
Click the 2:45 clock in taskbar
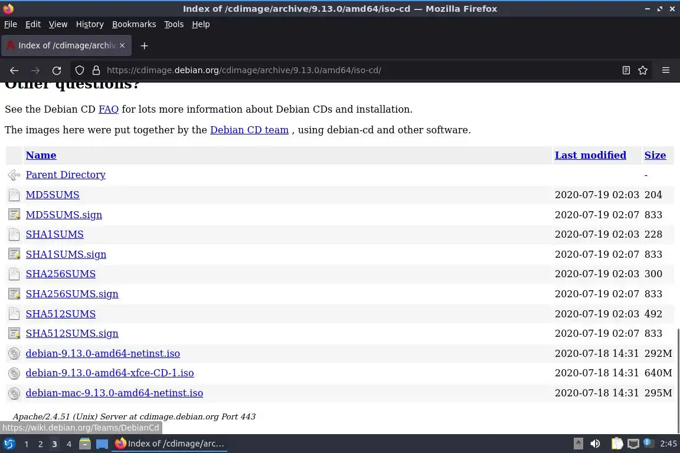click(x=668, y=444)
